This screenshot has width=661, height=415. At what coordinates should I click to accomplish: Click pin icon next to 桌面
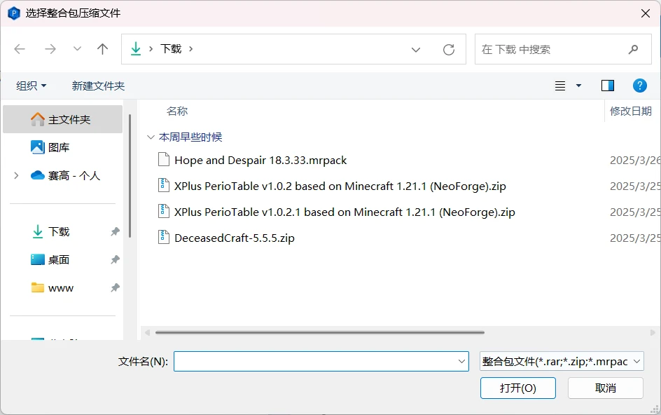[x=115, y=259]
